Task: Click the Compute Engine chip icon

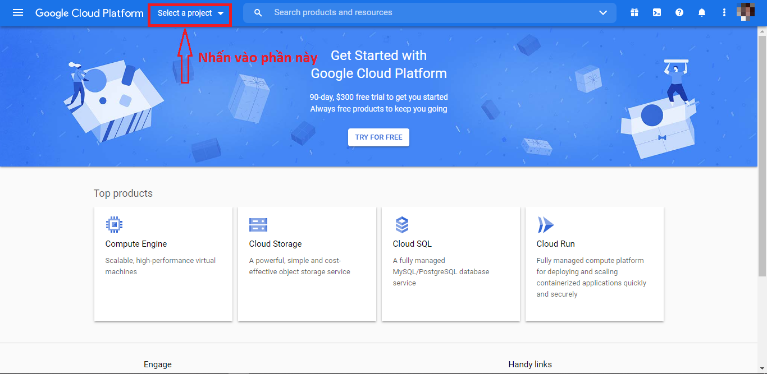Action: pos(115,225)
